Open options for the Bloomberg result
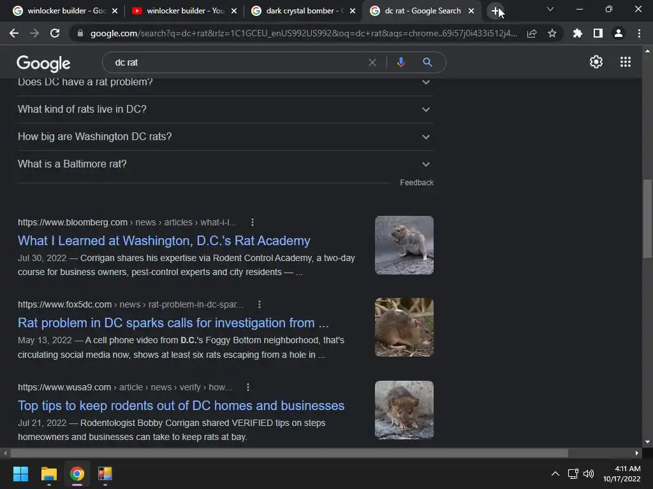The height and width of the screenshot is (489, 653). [253, 222]
